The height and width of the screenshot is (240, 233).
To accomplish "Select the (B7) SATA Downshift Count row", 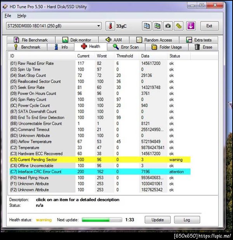I will point(100,111).
